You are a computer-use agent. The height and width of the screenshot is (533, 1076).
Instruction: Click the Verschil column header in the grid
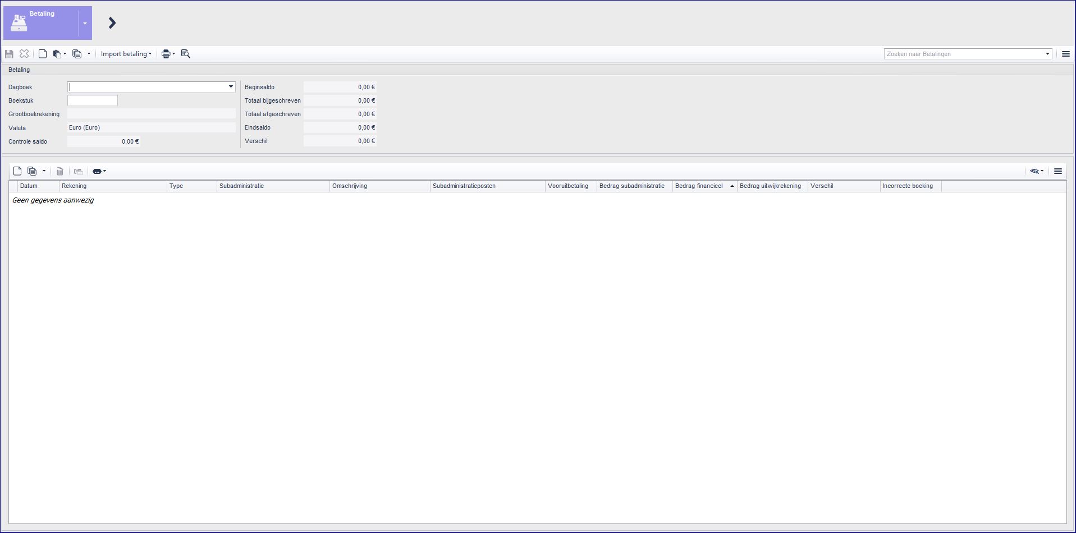point(844,186)
